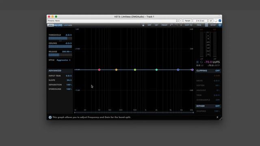The width and height of the screenshot is (260, 146).
Task: Click the Release value 200.00
Action: click(67, 52)
